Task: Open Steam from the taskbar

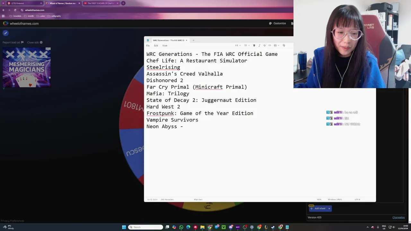Action: point(273,227)
